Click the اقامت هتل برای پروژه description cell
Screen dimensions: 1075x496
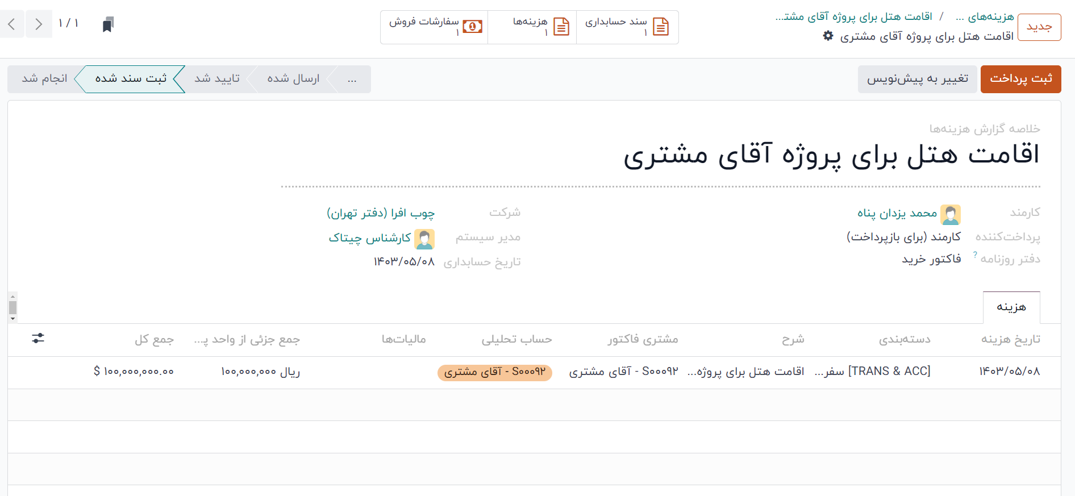745,372
